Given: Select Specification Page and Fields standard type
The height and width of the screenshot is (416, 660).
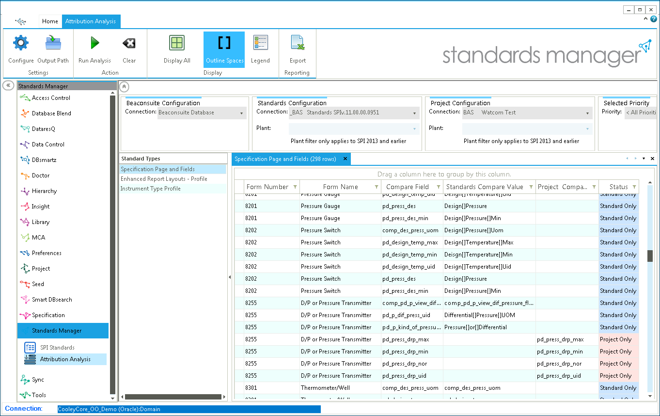Looking at the screenshot, I should pyautogui.click(x=173, y=169).
